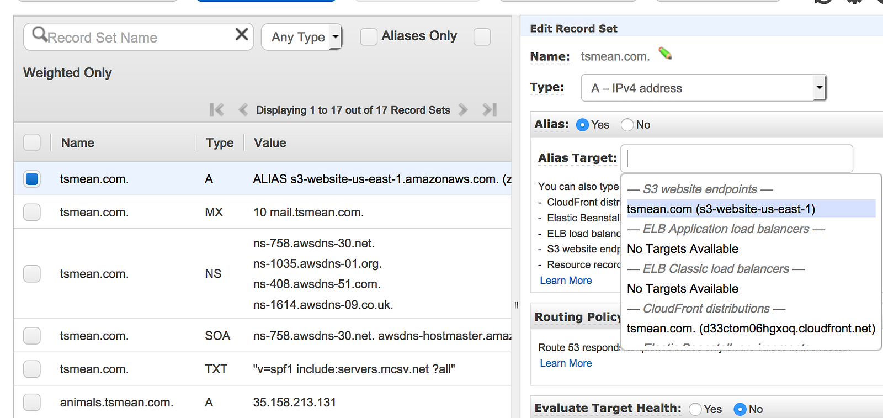
Task: Jump to last page of record sets
Action: click(490, 110)
